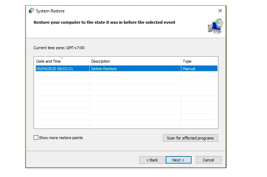Toggle sort arrow above Date and Time
Image resolution: width=267 pixels, height=177 pixels.
click(x=62, y=58)
